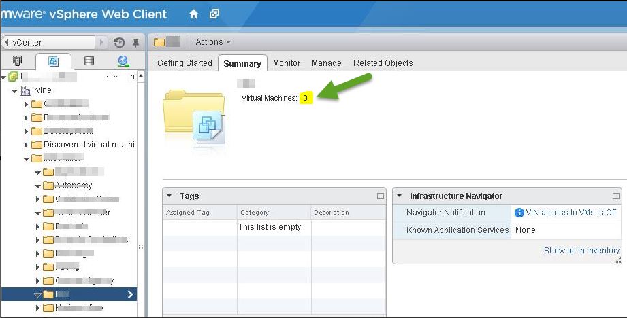This screenshot has width=627, height=318.
Task: Switch to the Monitor tab
Action: pyautogui.click(x=287, y=63)
